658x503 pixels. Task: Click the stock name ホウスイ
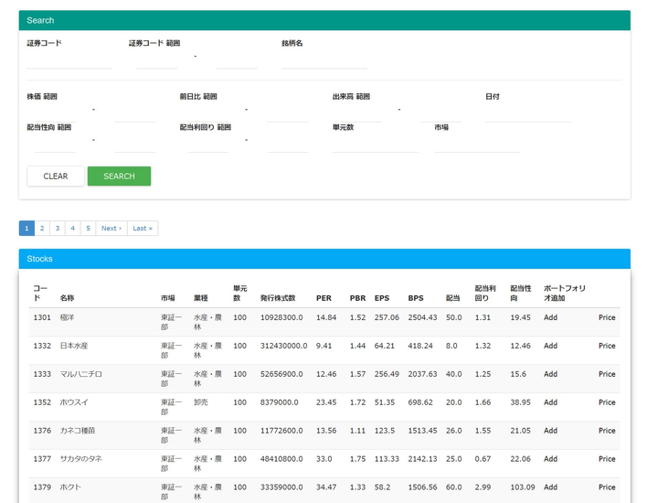tap(74, 402)
